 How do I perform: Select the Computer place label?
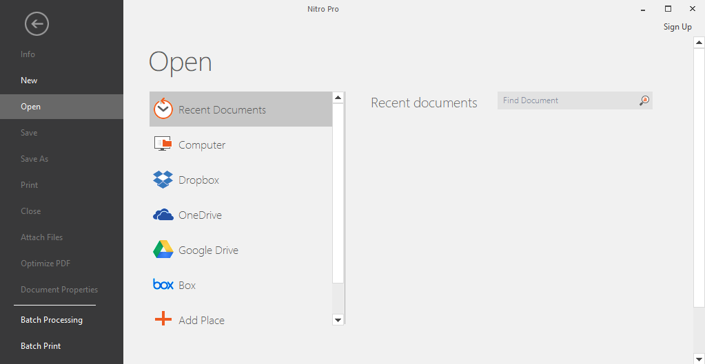click(202, 145)
